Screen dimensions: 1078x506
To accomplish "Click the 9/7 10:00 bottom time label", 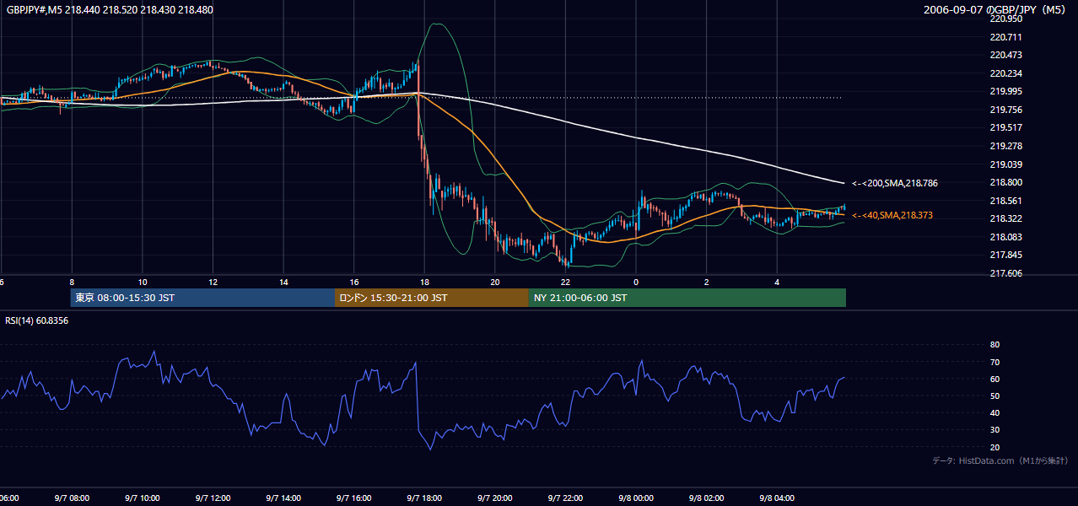I will (143, 498).
